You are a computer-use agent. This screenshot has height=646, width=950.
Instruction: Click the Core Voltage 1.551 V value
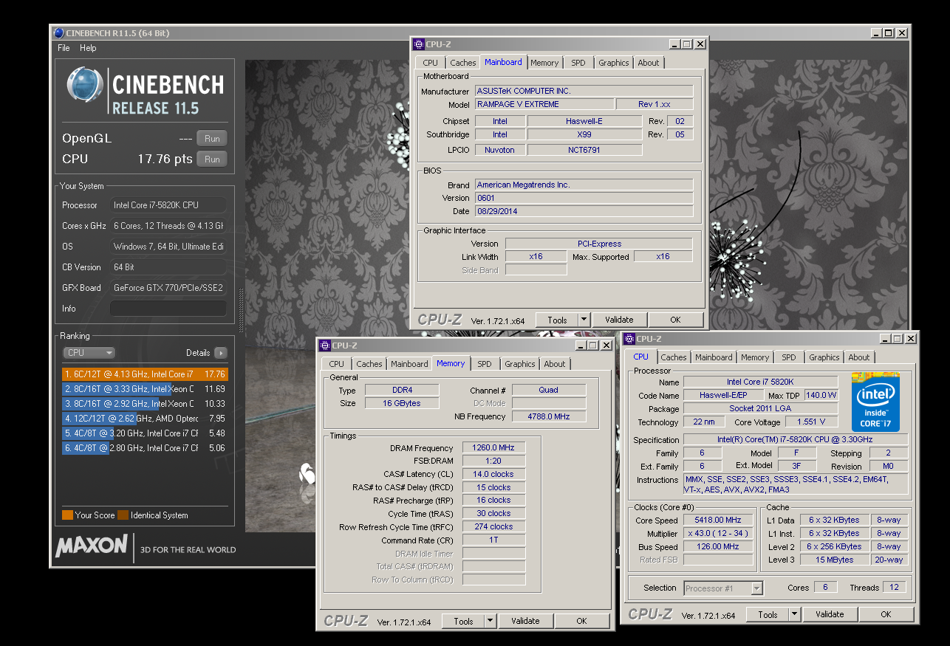(812, 422)
